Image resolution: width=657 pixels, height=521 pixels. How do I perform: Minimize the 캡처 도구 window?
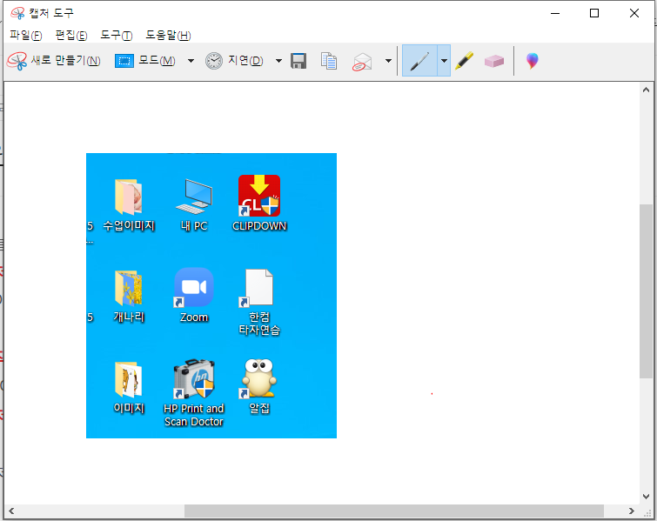click(x=555, y=13)
